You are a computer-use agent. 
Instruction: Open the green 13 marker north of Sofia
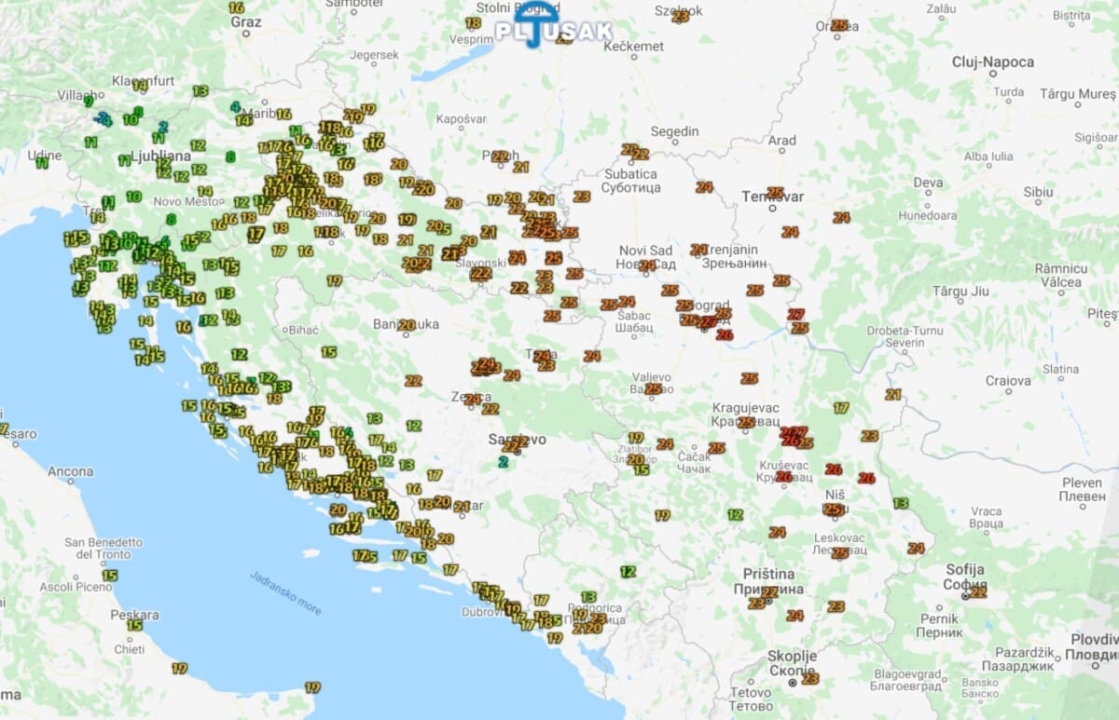click(900, 503)
